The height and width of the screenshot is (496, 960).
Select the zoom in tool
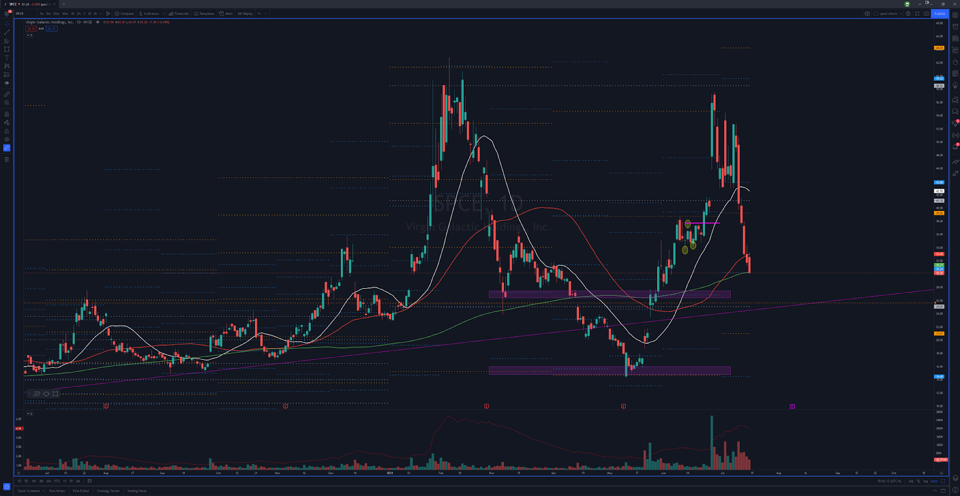7,102
